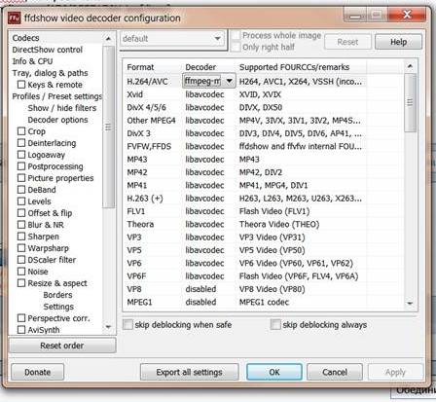Enable the Sharpen filter checkbox
The image size is (436, 402).
pos(21,237)
